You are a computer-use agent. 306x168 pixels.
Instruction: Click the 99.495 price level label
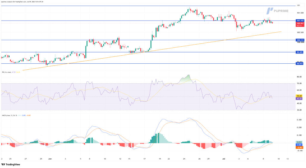(299, 52)
